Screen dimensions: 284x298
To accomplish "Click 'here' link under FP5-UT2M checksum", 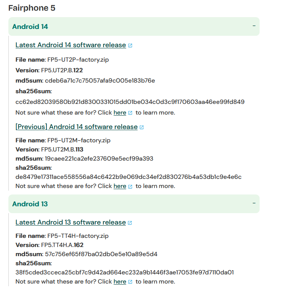I will tap(120, 186).
